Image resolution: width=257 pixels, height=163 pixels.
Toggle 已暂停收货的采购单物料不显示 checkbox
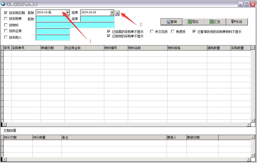pyautogui.click(x=194, y=32)
